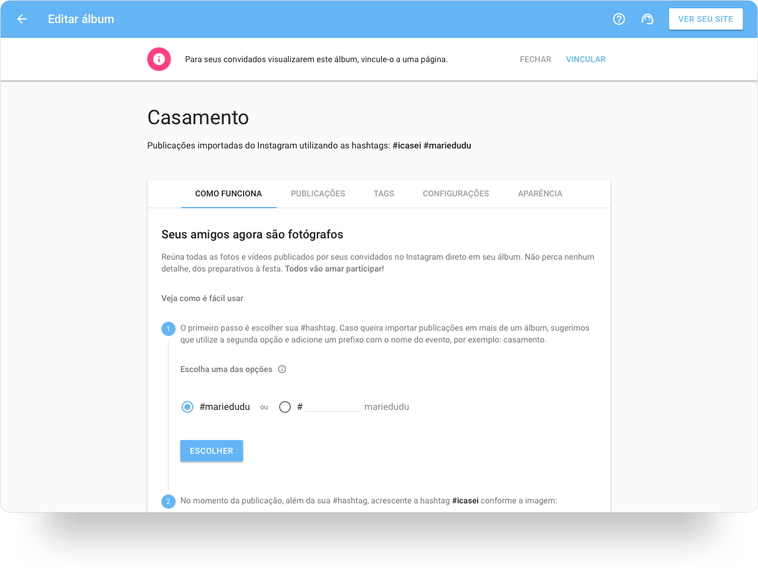The image size is (758, 572).
Task: Click the pink info alert icon
Action: [x=159, y=59]
